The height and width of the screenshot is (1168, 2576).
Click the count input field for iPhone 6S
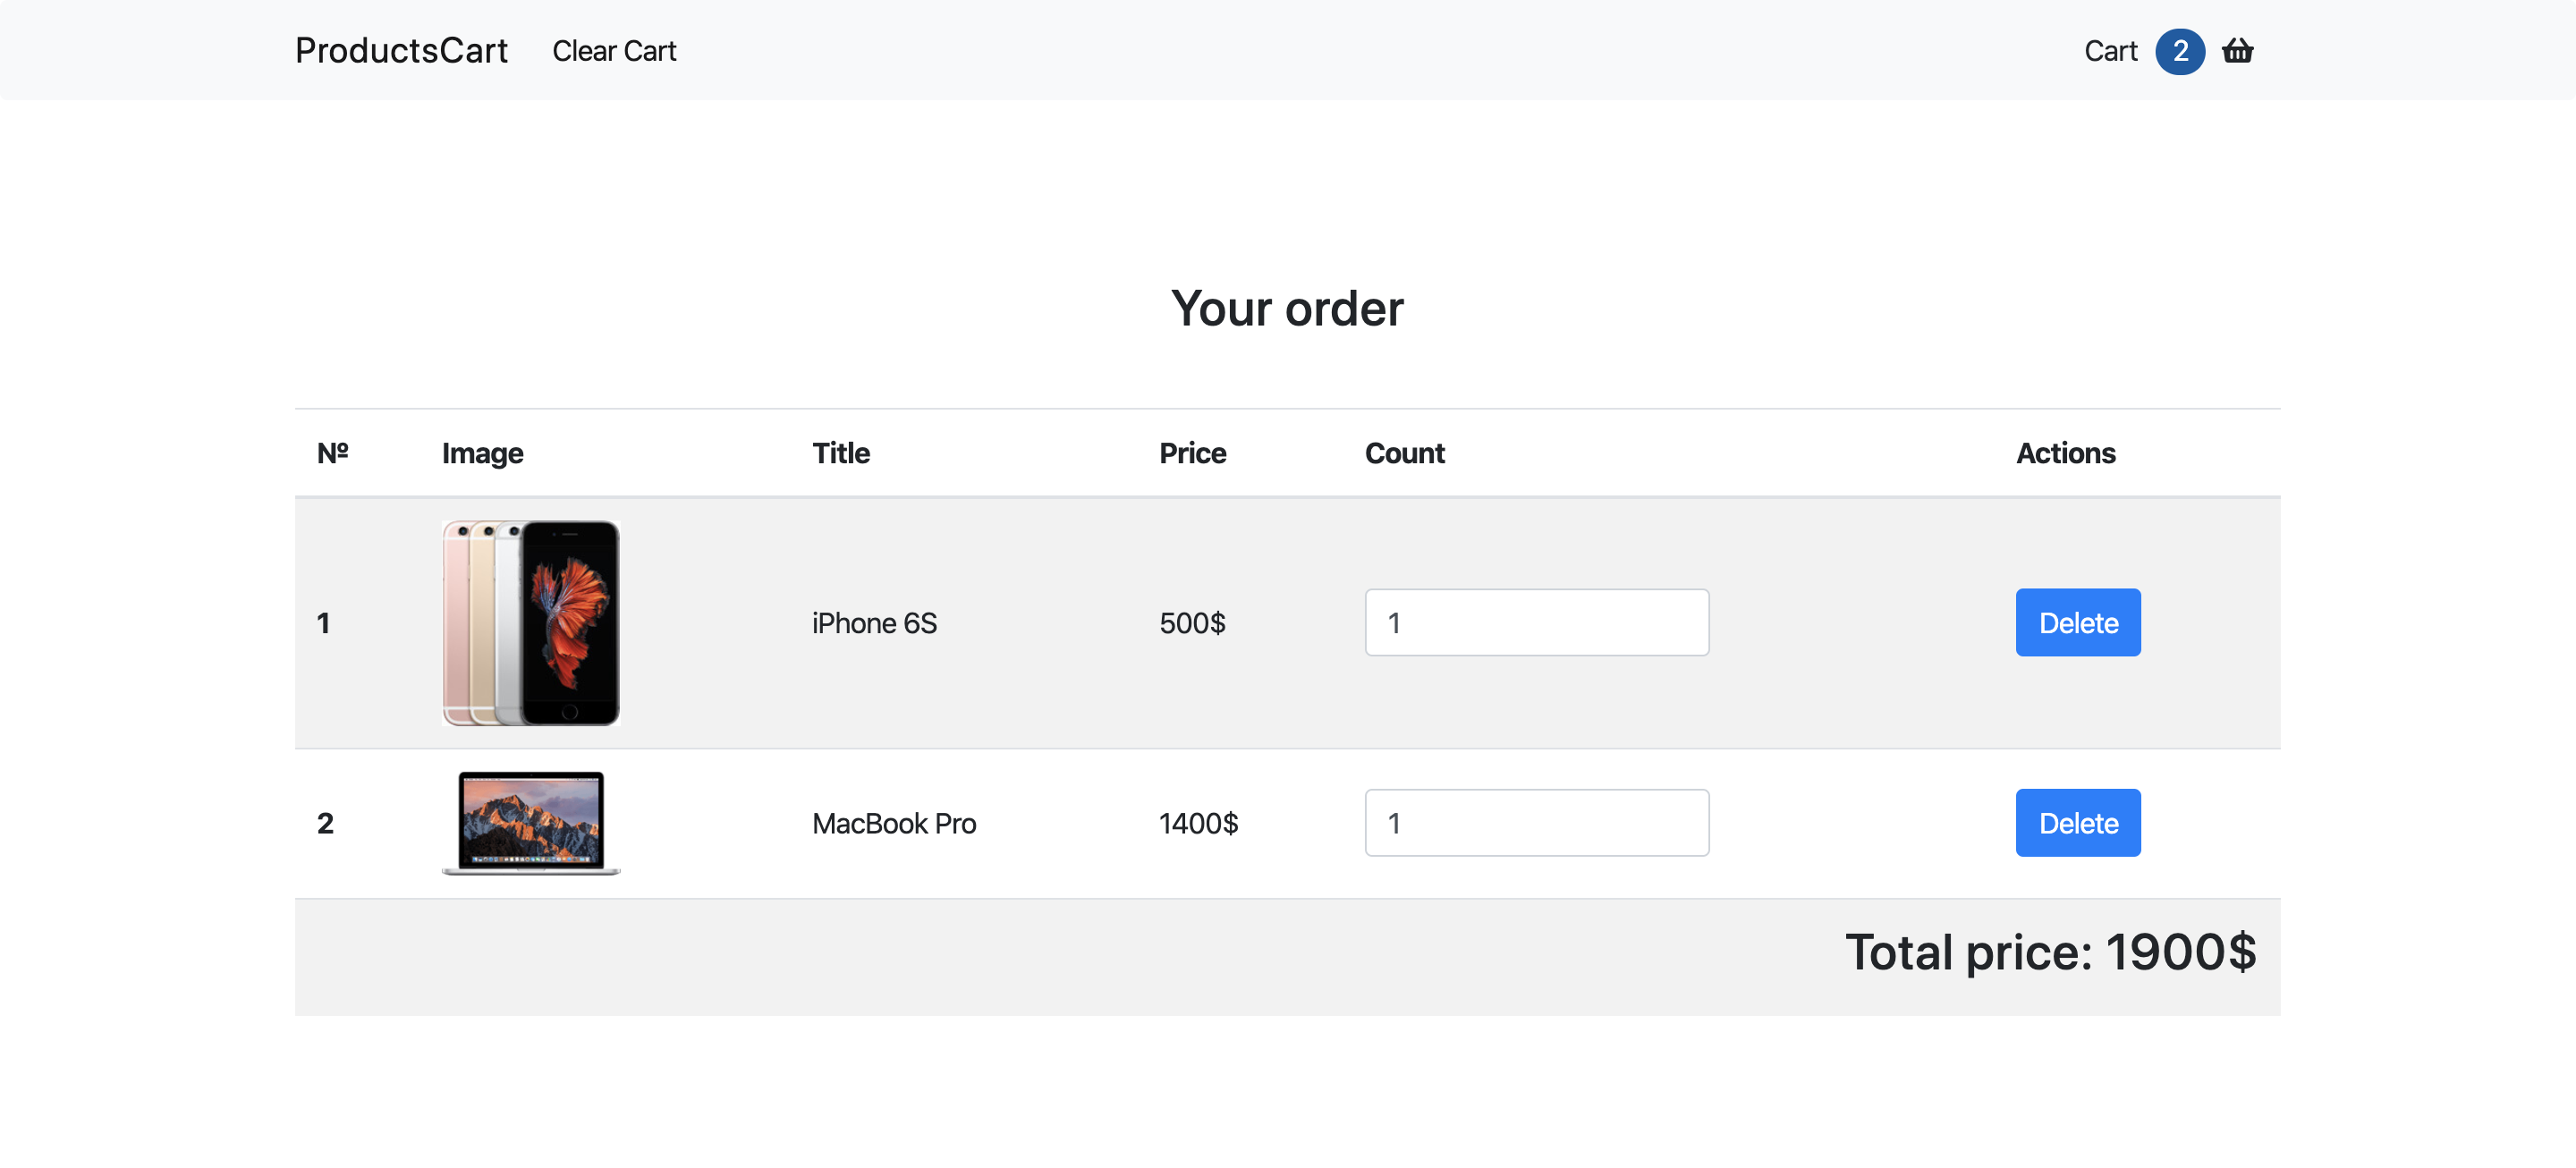click(1536, 621)
